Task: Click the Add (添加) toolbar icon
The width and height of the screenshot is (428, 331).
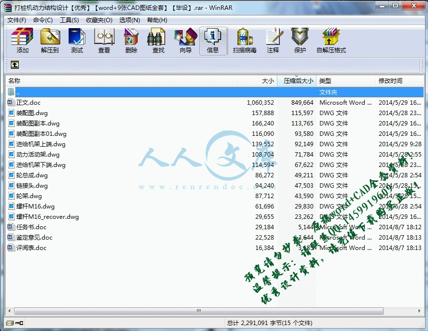Action: point(22,41)
